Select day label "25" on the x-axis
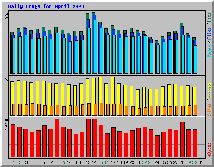The image size is (214, 167). point(163,162)
